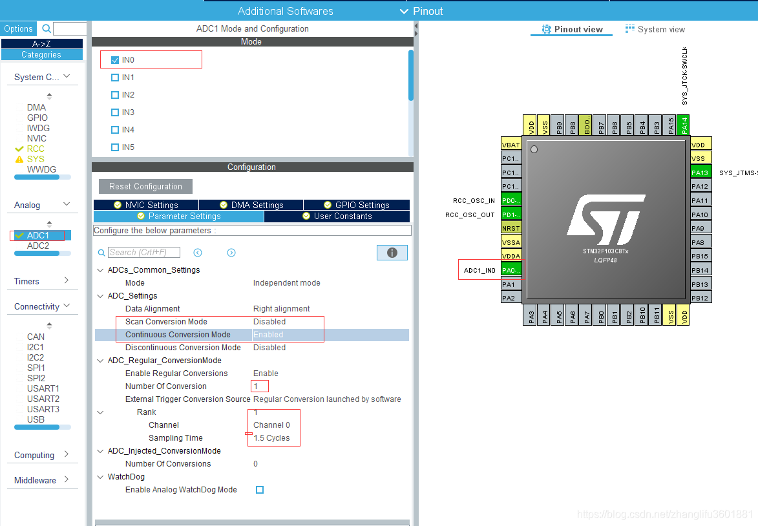Select the PA14 pin at chip top
Screen dimensions: 758x526
coord(683,125)
